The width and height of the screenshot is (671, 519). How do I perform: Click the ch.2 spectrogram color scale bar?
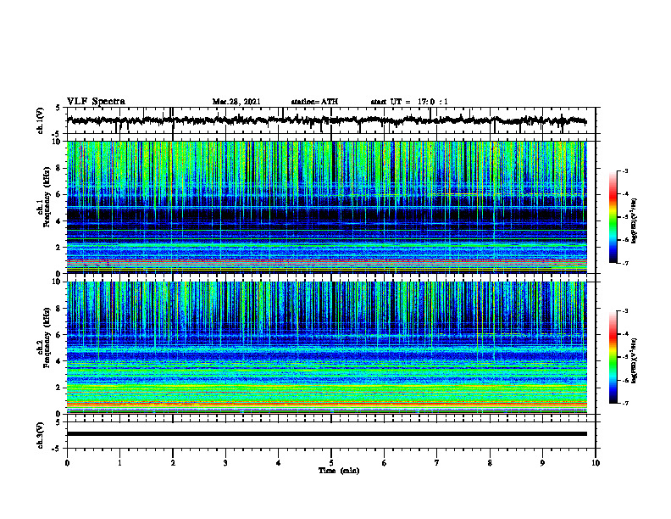pos(613,357)
